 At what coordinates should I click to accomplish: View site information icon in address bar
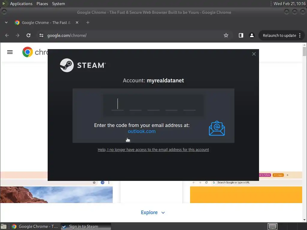41,35
